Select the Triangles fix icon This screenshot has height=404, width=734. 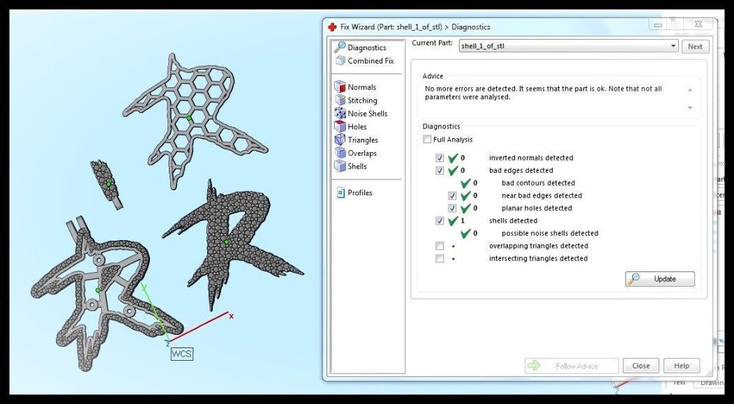pos(340,140)
